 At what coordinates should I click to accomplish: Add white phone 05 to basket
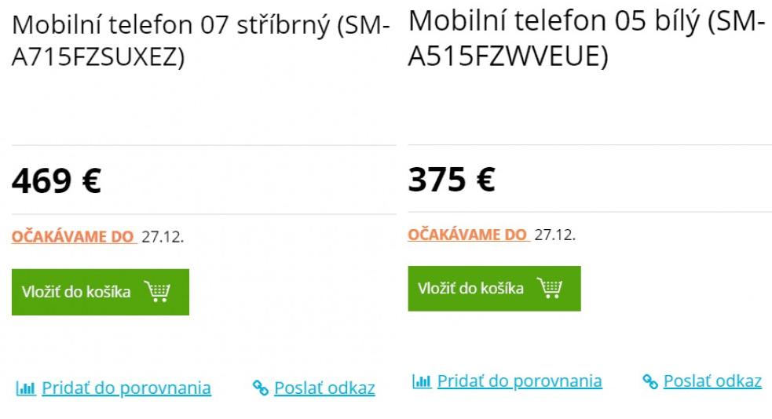click(494, 289)
